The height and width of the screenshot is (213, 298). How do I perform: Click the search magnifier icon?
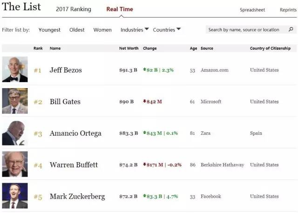[291, 30]
